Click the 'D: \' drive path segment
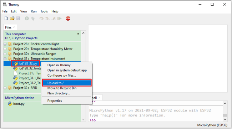This screenshot has width=232, height=129. tap(8, 38)
